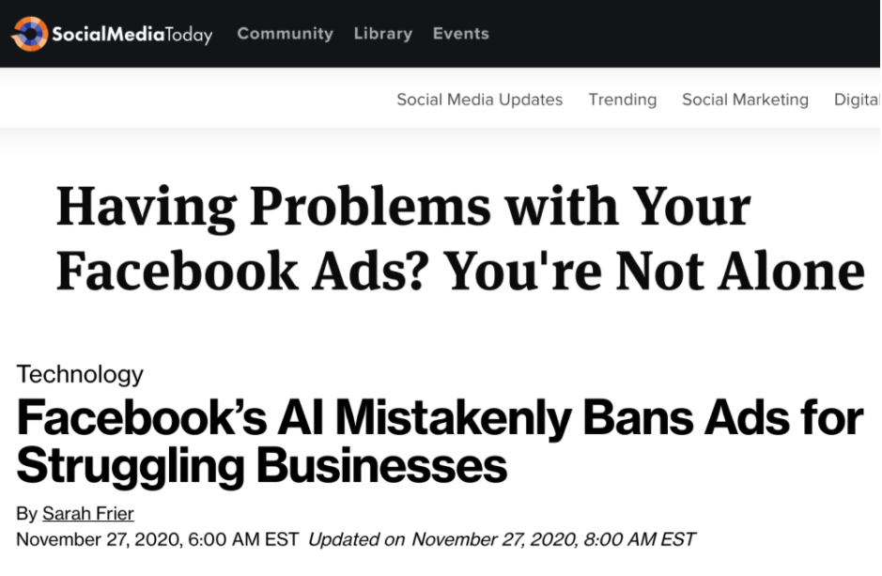
Task: Click the 'Updated on' 8:00 AM timestamp
Action: coord(502,539)
